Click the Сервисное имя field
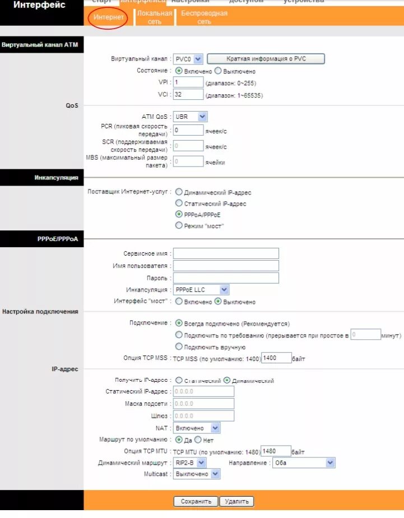This screenshot has width=404, height=518. coord(226,253)
